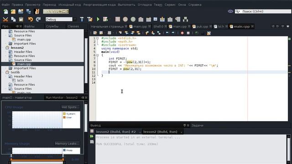Click the Open Project toolbar icon
Image resolution: width=292 pixels, height=164 pixels.
pos(21,11)
